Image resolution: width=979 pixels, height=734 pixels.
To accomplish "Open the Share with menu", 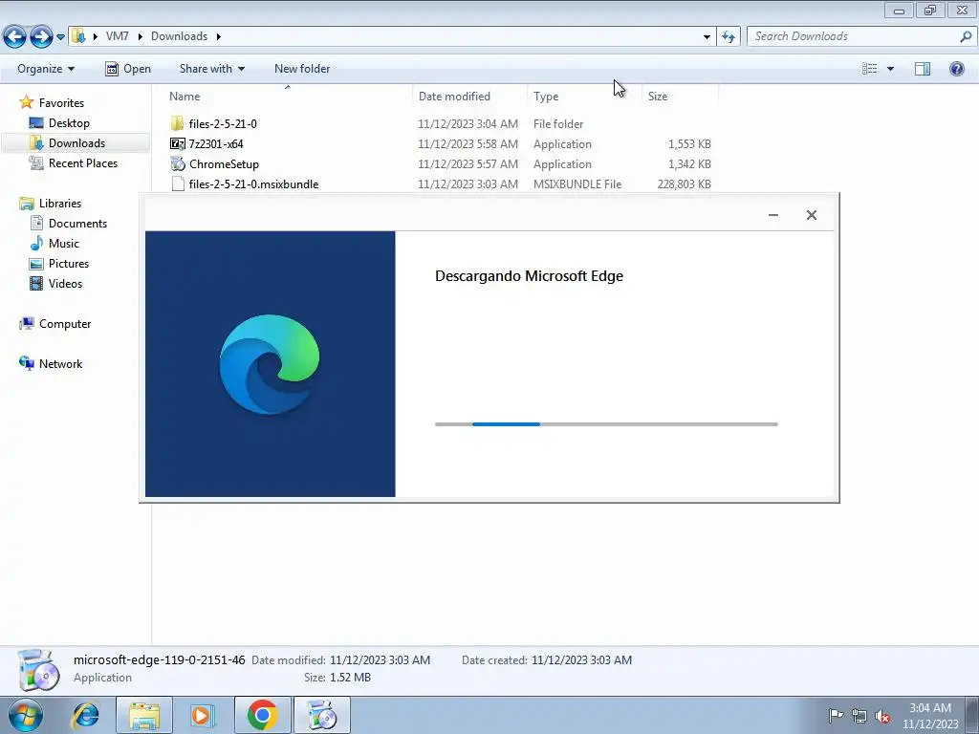I will click(211, 69).
